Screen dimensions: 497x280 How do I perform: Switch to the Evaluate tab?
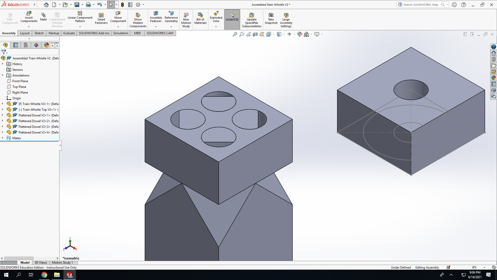click(69, 33)
